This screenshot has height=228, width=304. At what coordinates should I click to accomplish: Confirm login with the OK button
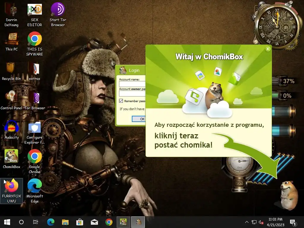(139, 119)
